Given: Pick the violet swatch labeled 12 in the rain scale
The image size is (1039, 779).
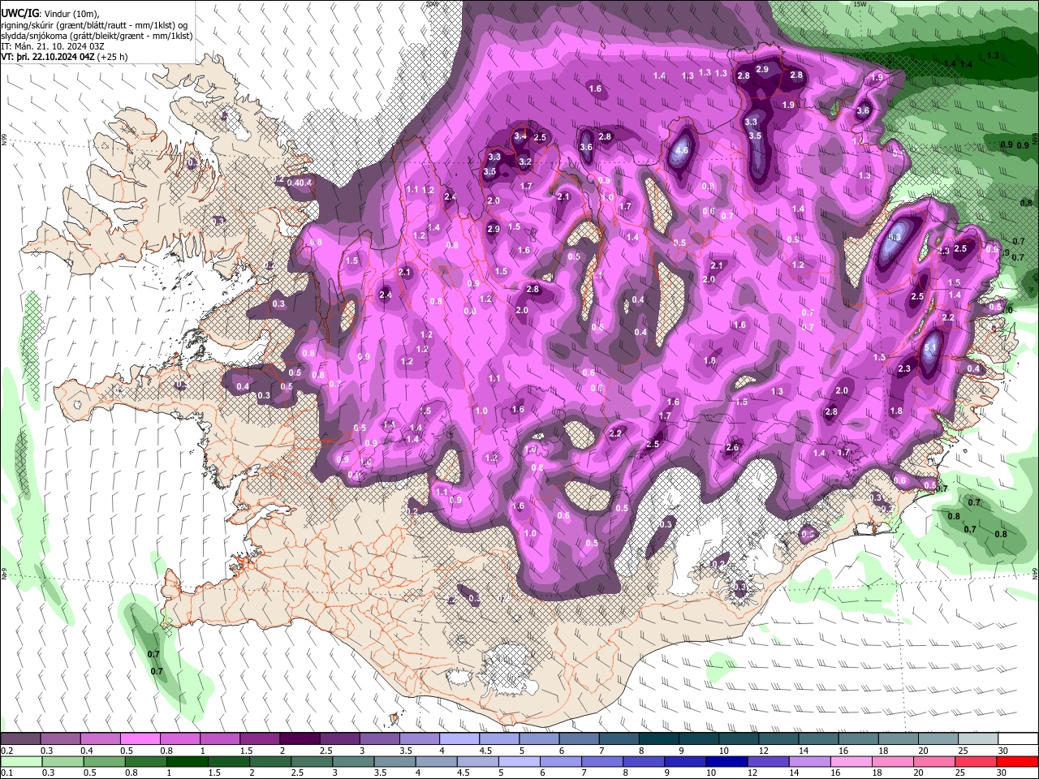Looking at the screenshot, I should [x=767, y=761].
